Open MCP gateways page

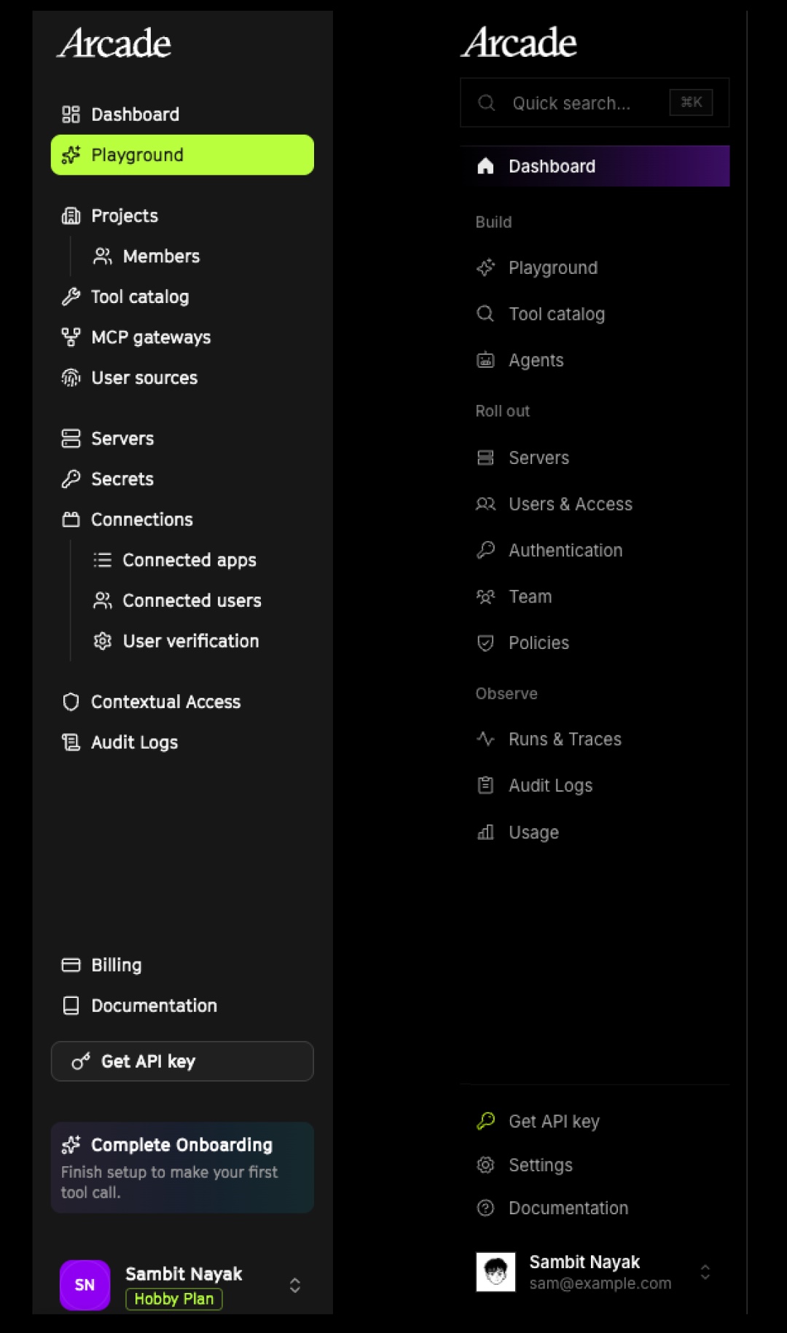(x=182, y=337)
